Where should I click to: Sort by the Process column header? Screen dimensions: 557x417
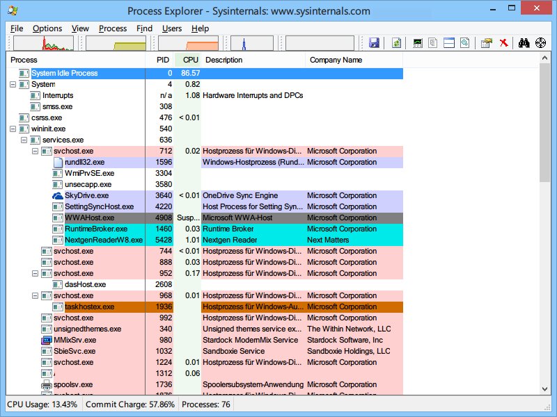(76, 60)
